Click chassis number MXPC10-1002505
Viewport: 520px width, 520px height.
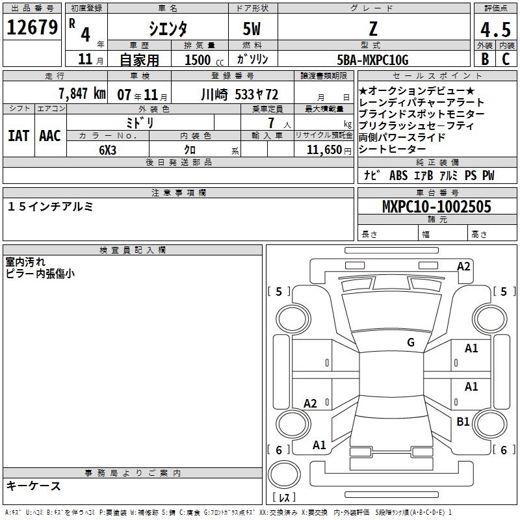(436, 207)
